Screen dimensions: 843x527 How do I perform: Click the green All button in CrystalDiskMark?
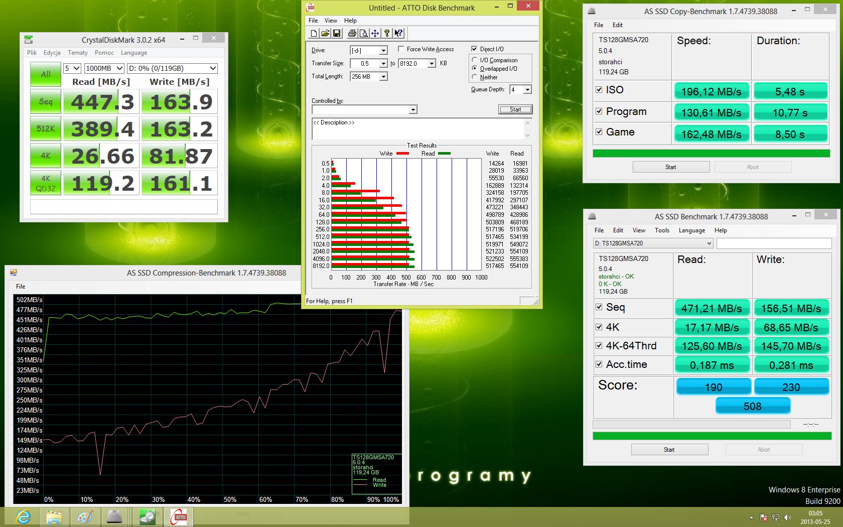click(x=46, y=74)
